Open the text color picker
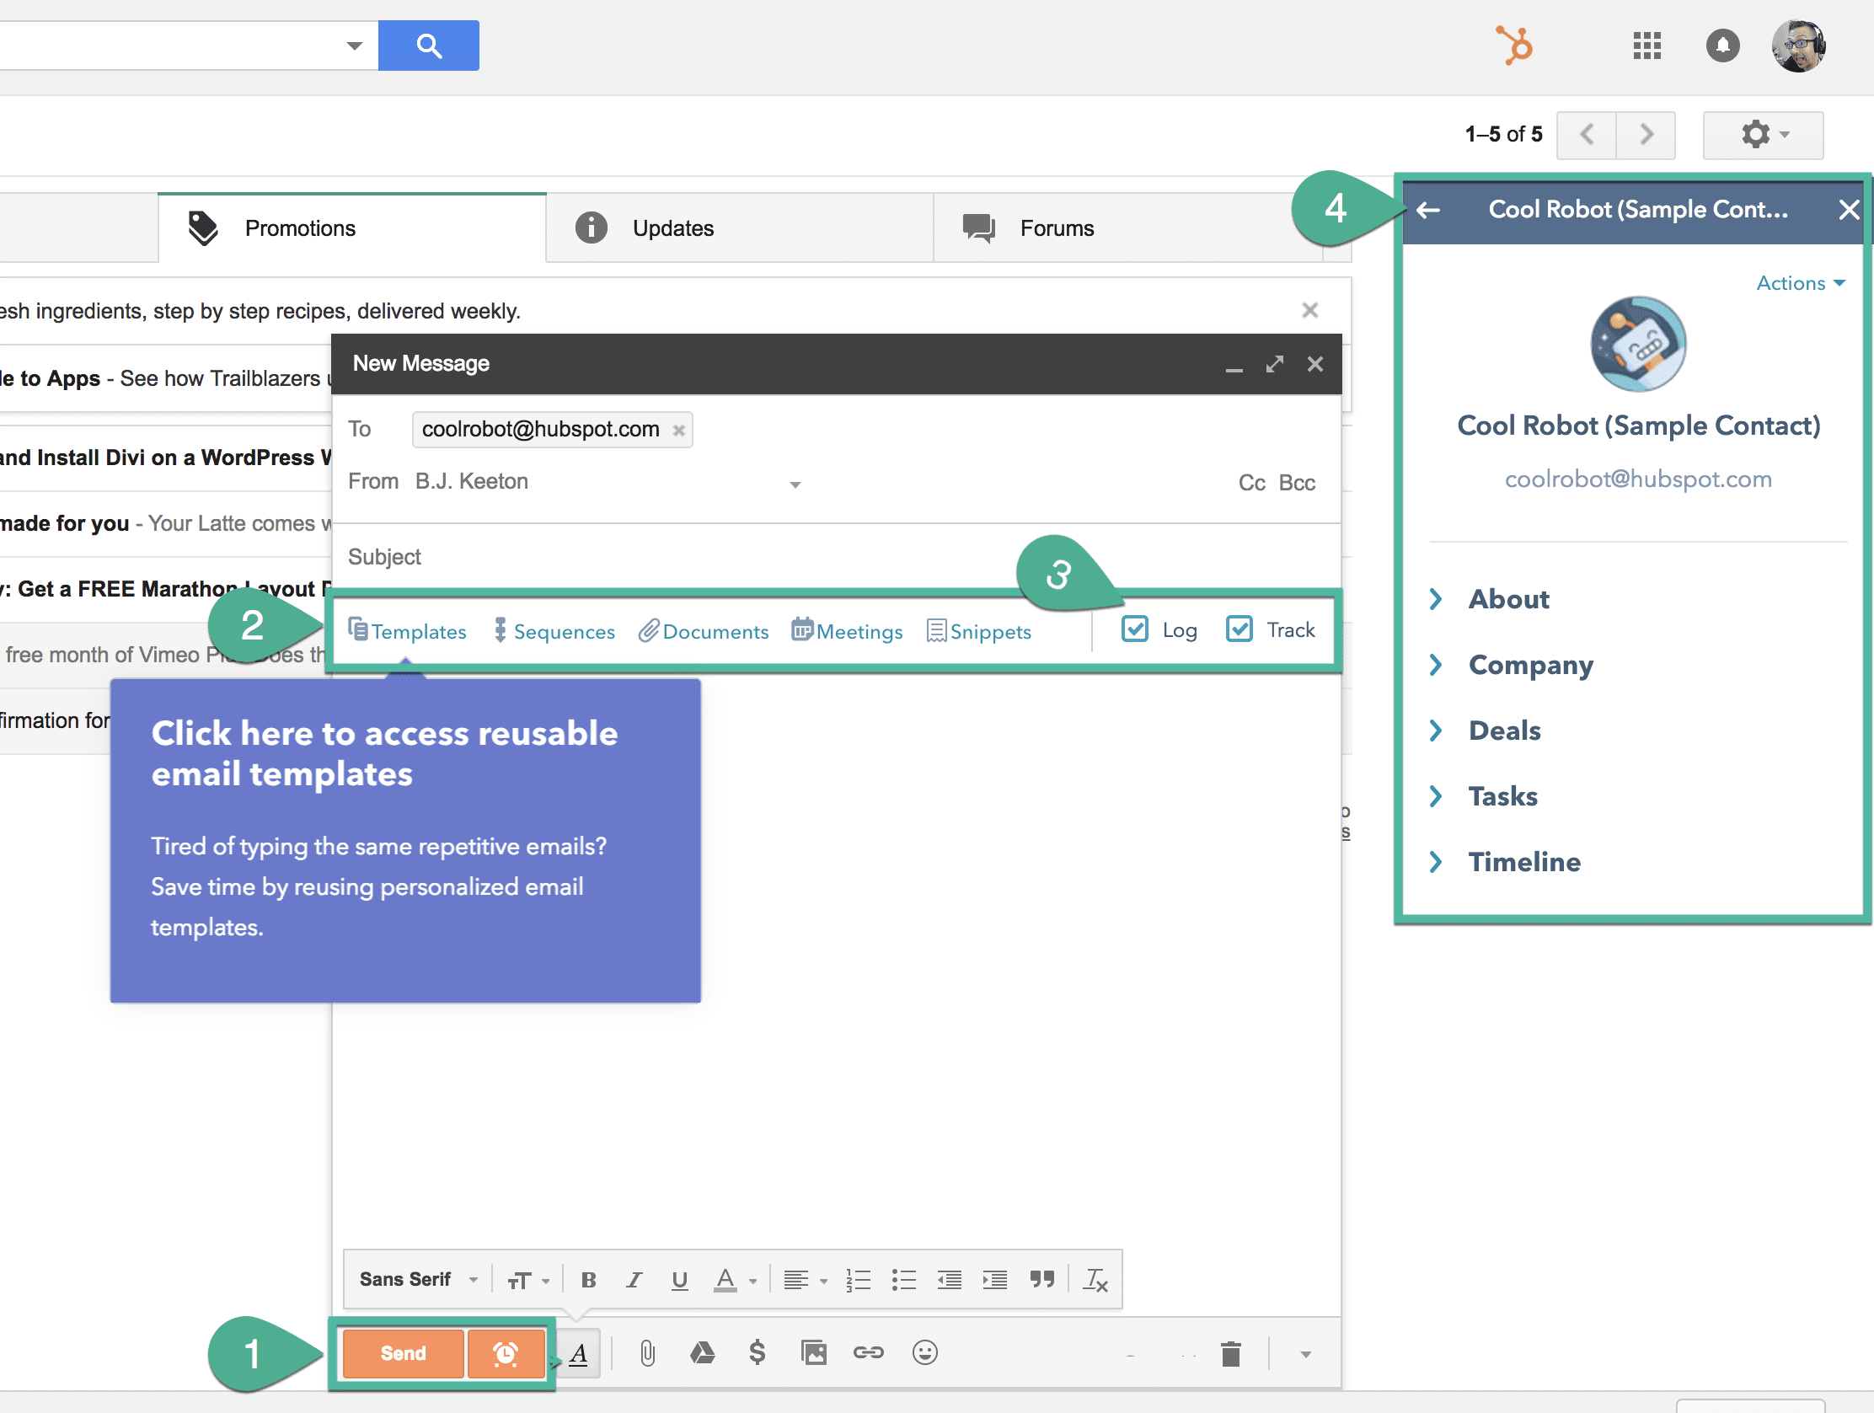This screenshot has height=1413, width=1874. point(734,1281)
